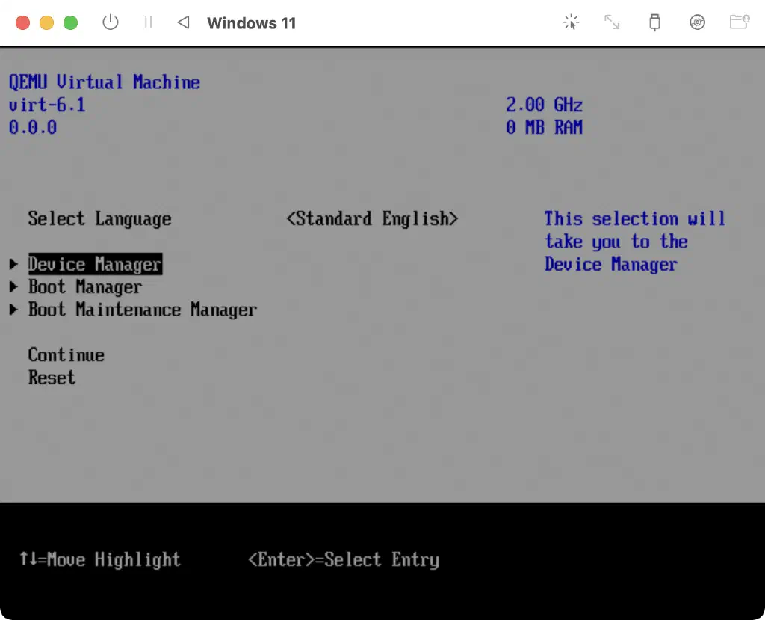
Task: Open the Standard English language selector
Action: click(372, 219)
